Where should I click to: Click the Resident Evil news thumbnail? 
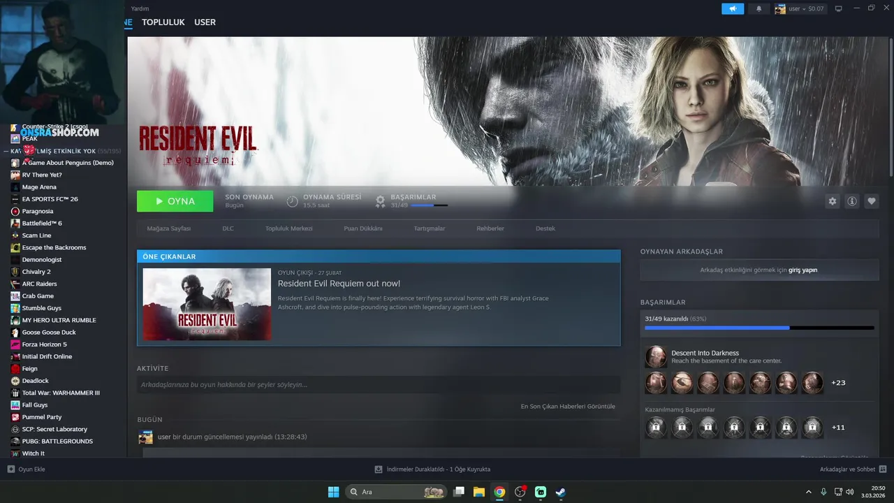pos(207,304)
